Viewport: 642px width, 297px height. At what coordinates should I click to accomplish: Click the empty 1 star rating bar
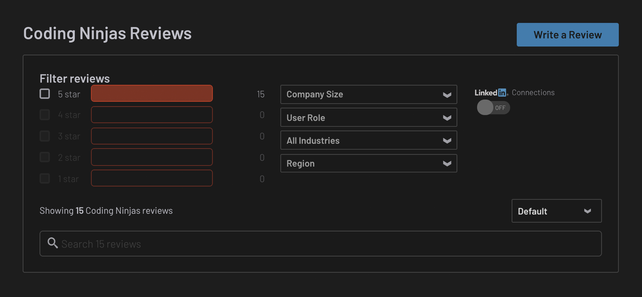pos(152,178)
